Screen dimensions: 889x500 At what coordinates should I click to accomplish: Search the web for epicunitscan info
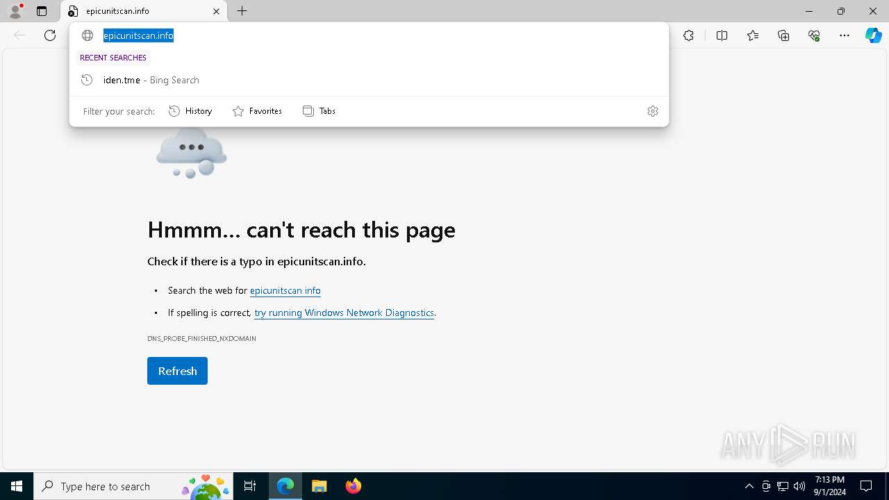(285, 291)
